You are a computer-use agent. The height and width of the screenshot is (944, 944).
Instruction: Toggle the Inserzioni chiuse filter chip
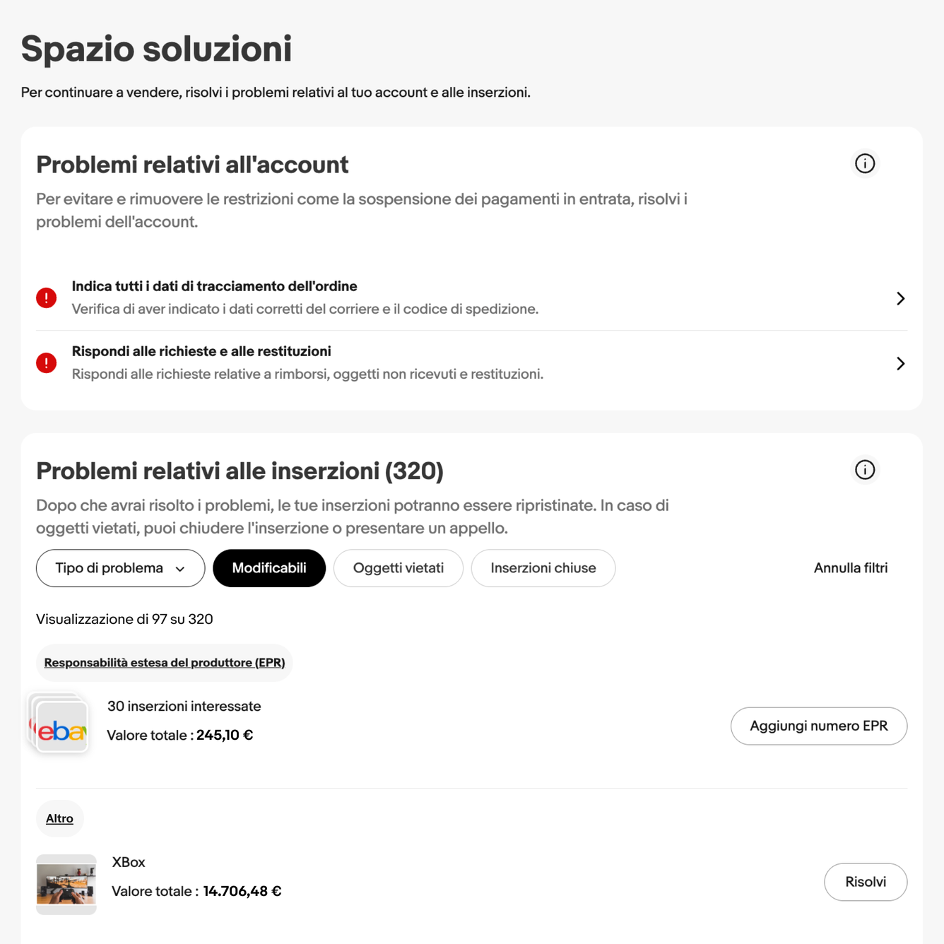pyautogui.click(x=543, y=568)
